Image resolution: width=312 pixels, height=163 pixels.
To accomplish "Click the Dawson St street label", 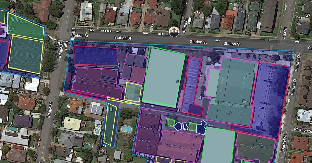I will tap(303, 129).
